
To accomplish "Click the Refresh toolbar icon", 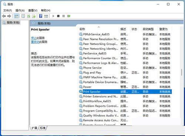I will (x=28, y=16).
